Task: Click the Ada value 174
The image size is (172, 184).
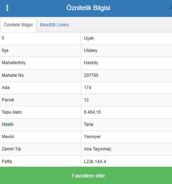Action: coord(87,88)
